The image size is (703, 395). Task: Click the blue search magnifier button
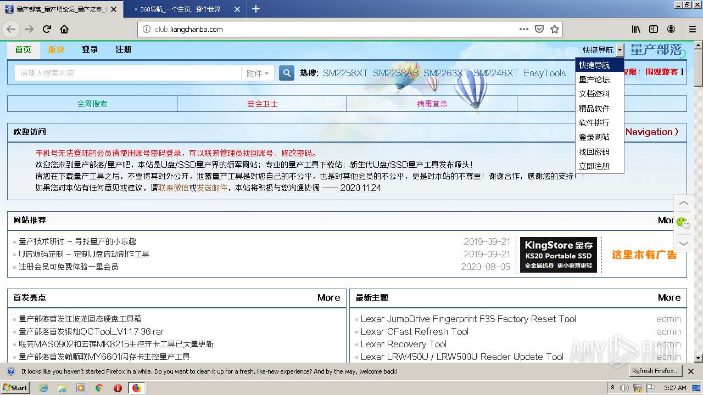[x=287, y=73]
